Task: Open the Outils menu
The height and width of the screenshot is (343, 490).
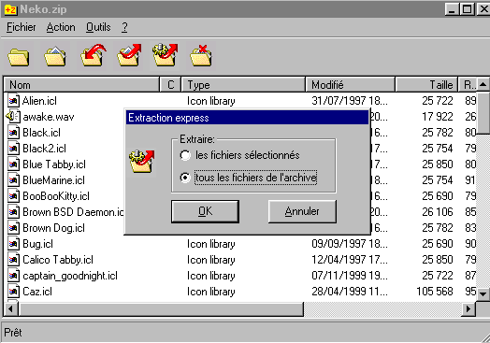Action: click(x=98, y=27)
